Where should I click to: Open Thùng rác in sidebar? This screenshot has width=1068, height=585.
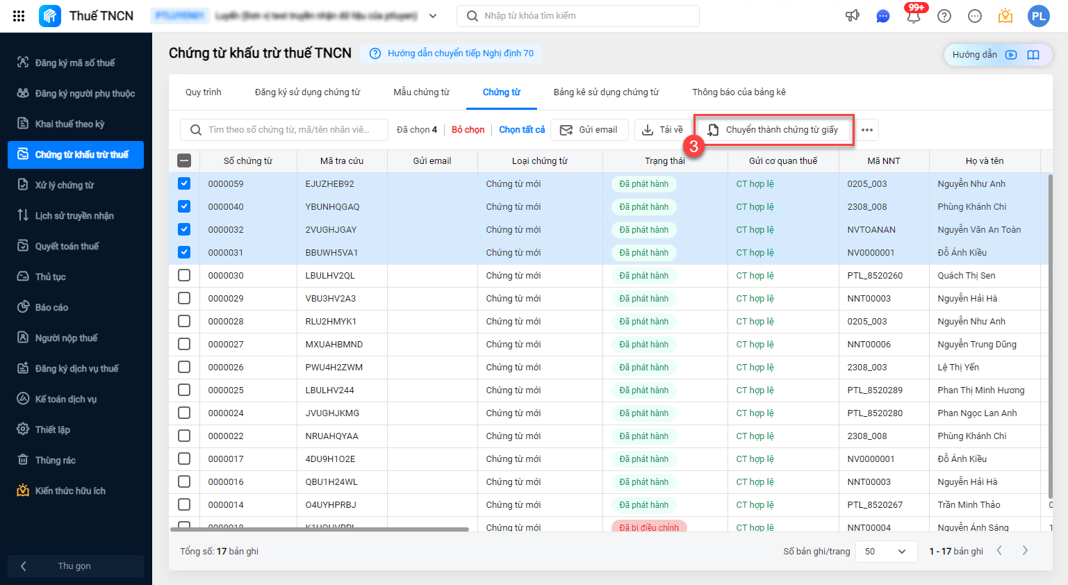coord(76,460)
